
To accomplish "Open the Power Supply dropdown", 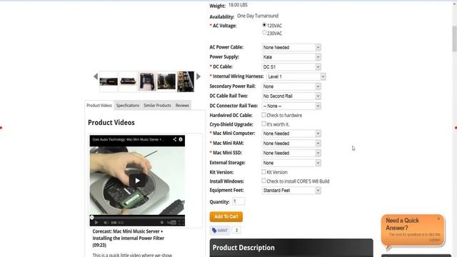I will click(x=291, y=57).
